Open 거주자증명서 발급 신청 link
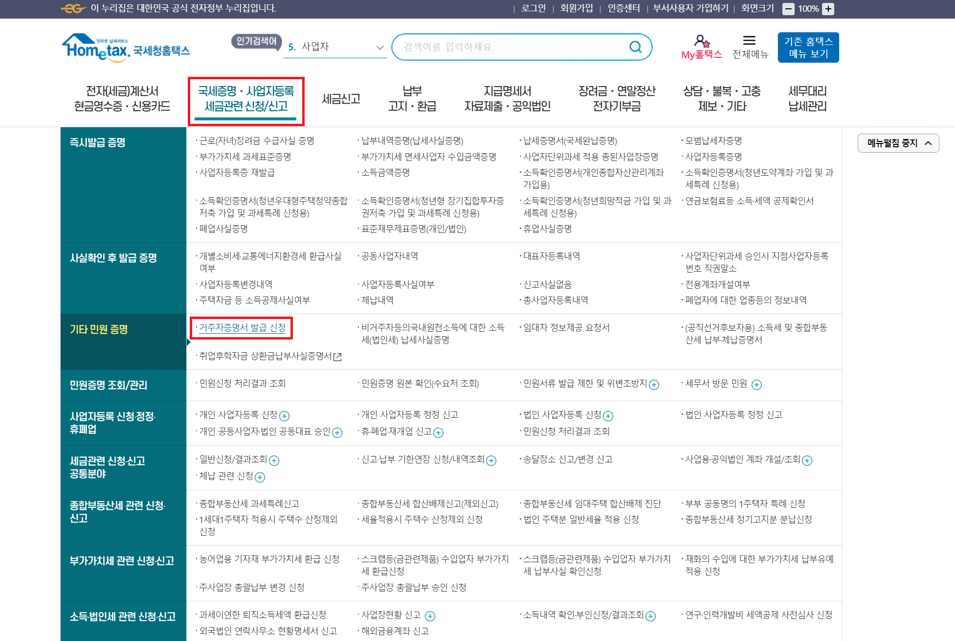The image size is (955, 641). click(x=243, y=328)
